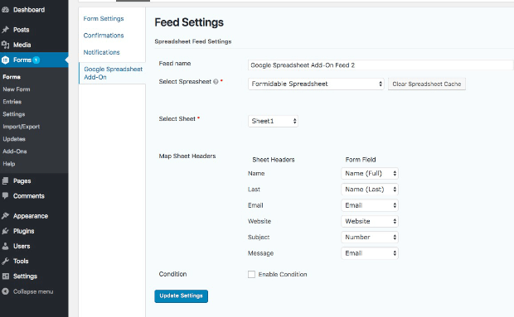Open the Help submenu link
Screen dimensions: 514x317
tap(9, 164)
